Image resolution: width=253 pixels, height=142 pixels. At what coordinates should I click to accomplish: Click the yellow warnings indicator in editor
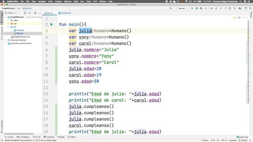[235, 17]
